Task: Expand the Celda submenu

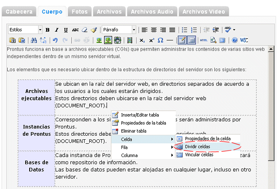Action: 143,139
